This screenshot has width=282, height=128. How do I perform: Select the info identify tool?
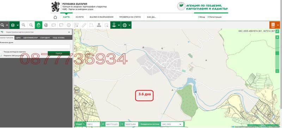click(x=69, y=25)
